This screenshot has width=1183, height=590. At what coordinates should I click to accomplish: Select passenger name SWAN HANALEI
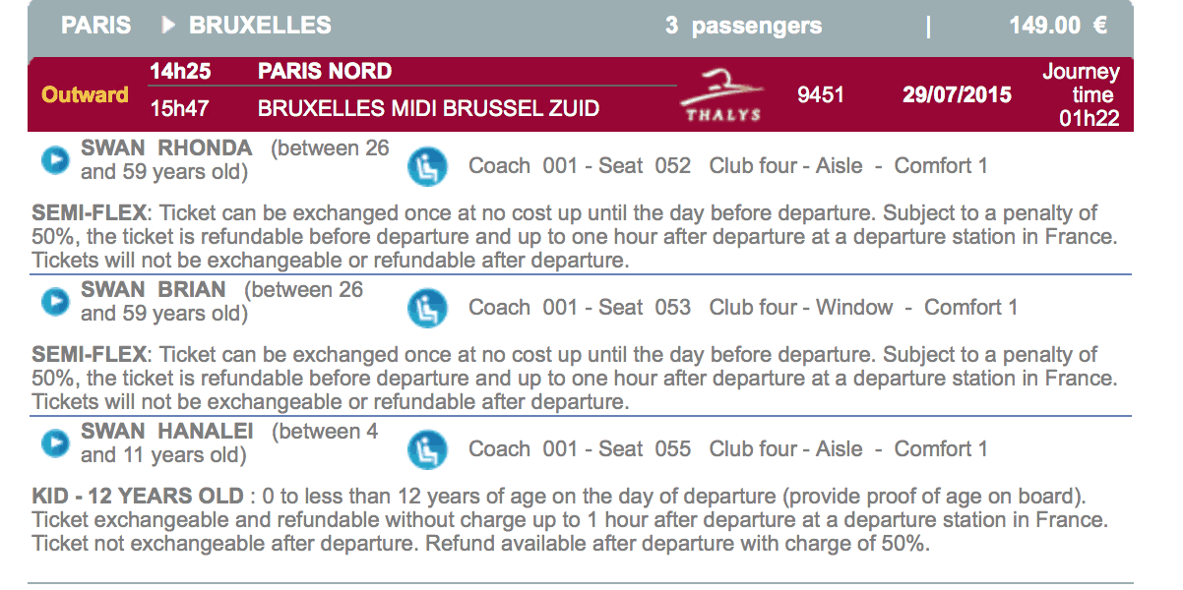167,432
